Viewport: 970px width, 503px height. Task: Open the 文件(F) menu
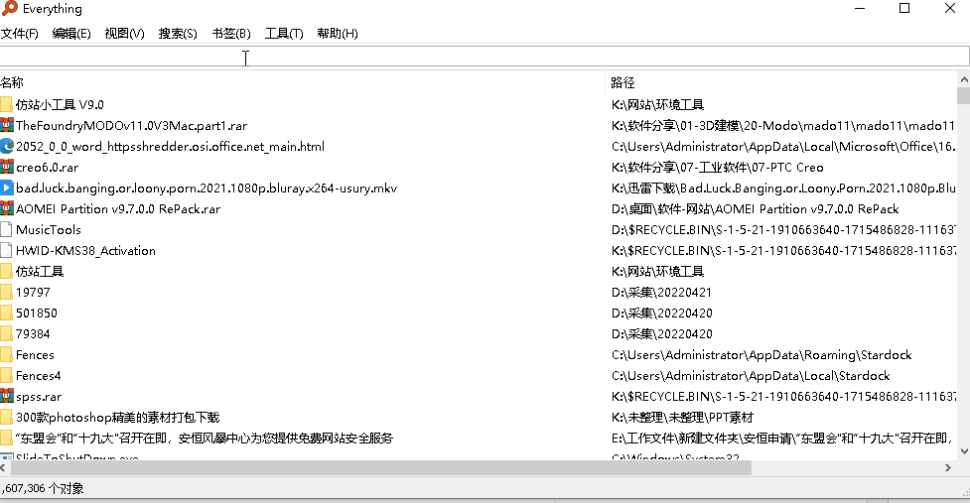pos(19,34)
